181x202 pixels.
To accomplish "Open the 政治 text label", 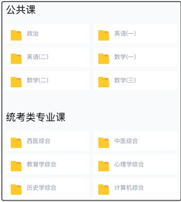I will tap(33, 34).
